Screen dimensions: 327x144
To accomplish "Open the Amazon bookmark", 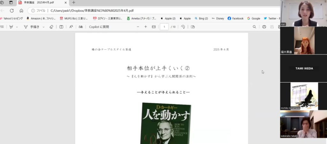I will [41, 18].
